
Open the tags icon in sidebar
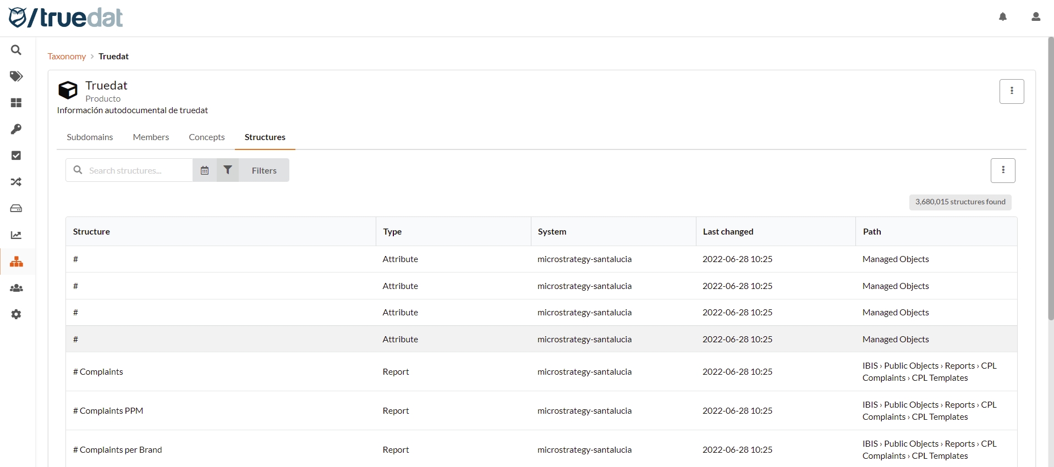[17, 76]
